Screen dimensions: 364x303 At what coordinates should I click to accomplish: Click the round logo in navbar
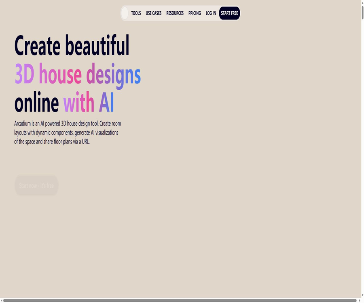[x=125, y=13]
